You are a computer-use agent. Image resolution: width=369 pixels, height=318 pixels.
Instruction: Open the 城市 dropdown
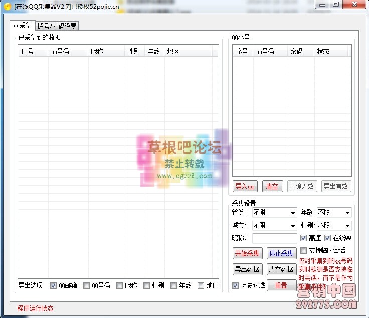click(x=274, y=226)
